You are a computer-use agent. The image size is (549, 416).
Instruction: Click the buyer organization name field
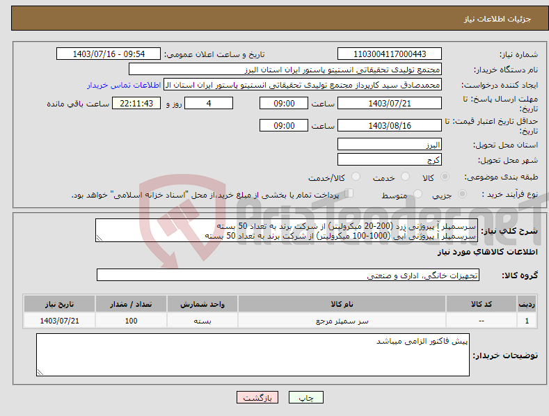tap(285, 70)
